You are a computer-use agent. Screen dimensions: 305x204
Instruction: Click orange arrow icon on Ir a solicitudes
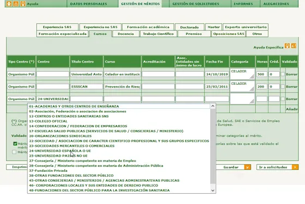pos(295,167)
